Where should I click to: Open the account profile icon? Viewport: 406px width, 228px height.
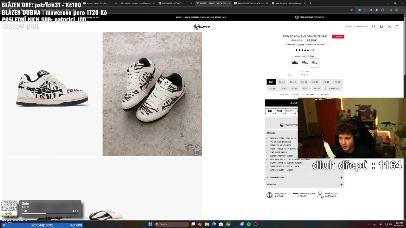point(389,27)
